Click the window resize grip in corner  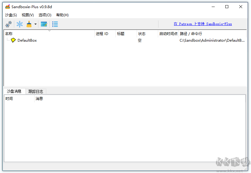246,169
